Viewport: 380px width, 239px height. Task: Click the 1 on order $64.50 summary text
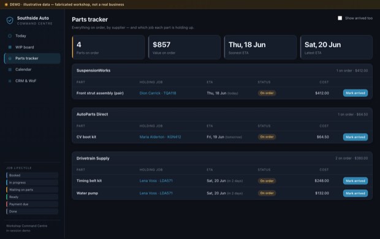[352, 115]
